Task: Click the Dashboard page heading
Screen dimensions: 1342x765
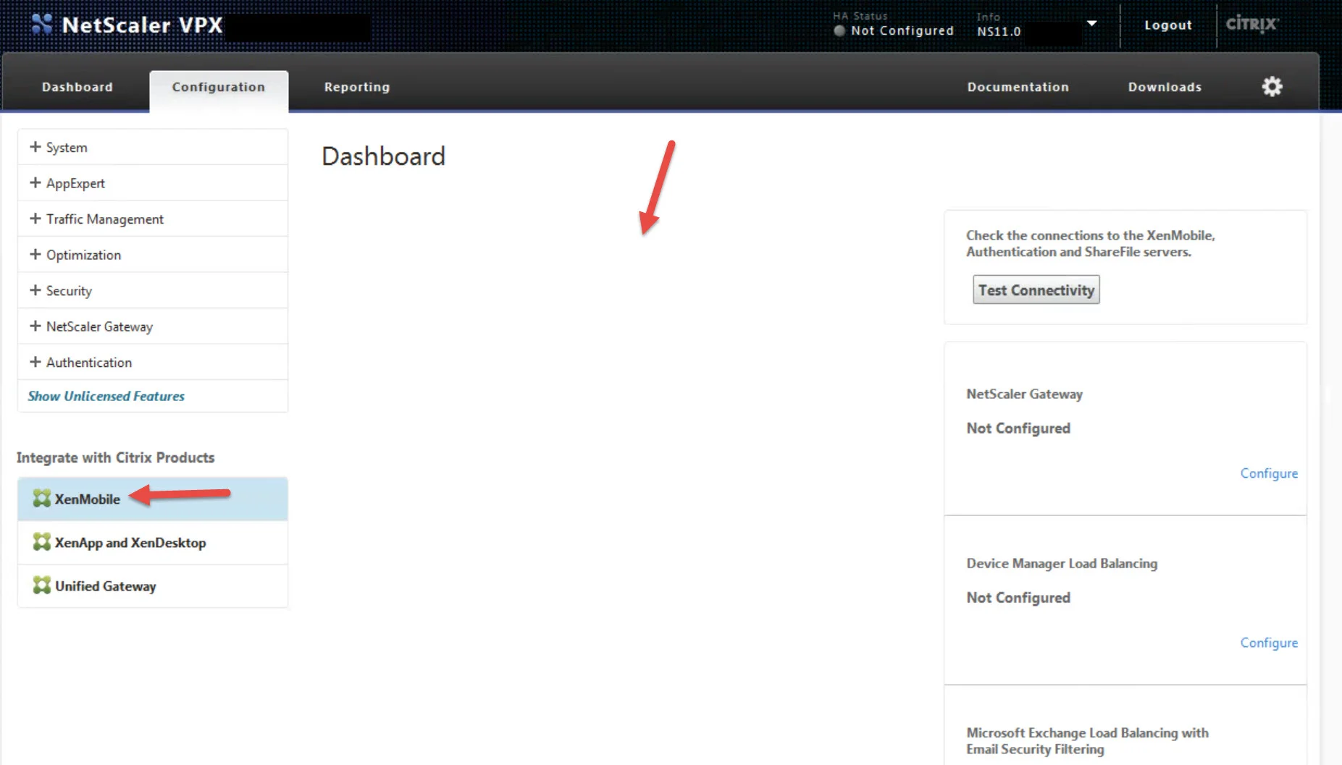Action: pyautogui.click(x=383, y=156)
